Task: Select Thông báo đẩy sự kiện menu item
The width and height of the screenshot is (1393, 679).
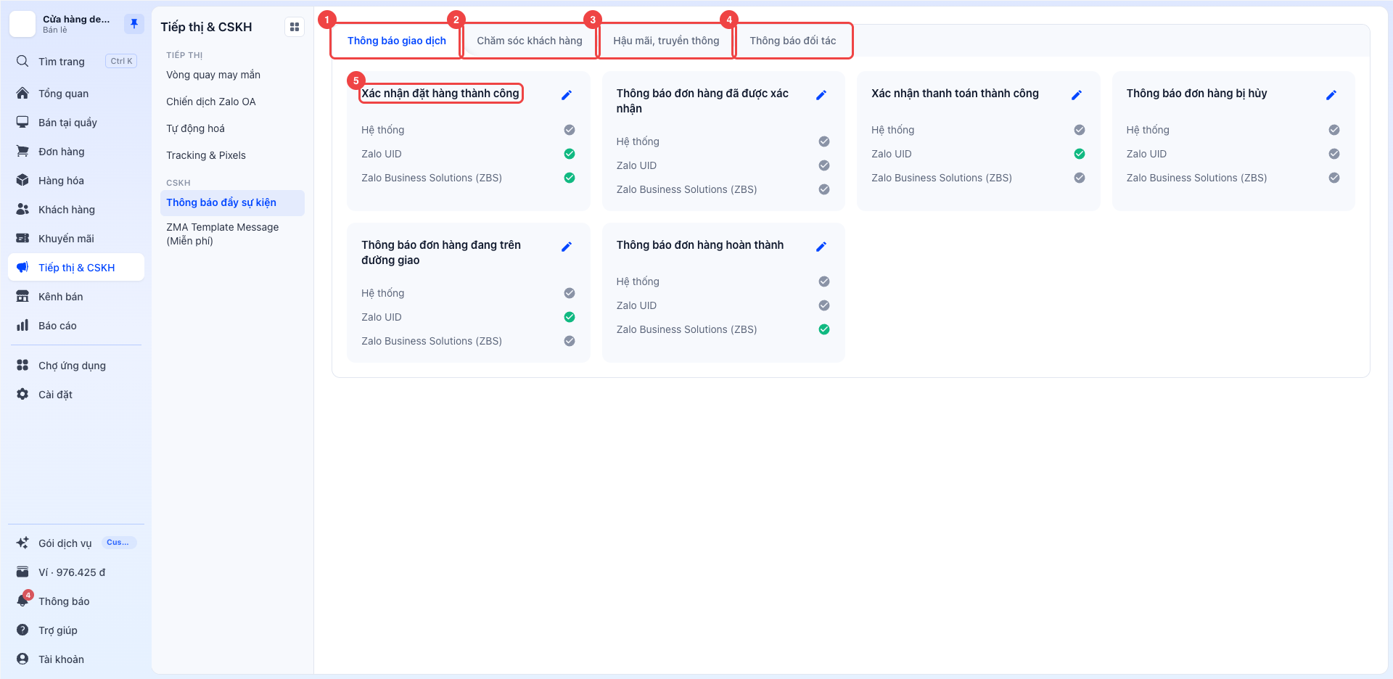Action: pyautogui.click(x=232, y=202)
